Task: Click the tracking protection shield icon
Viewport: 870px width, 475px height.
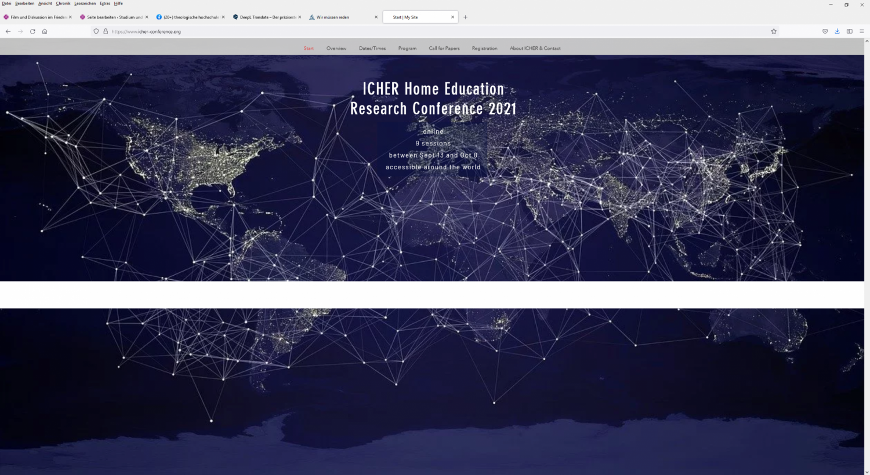Action: (x=96, y=31)
